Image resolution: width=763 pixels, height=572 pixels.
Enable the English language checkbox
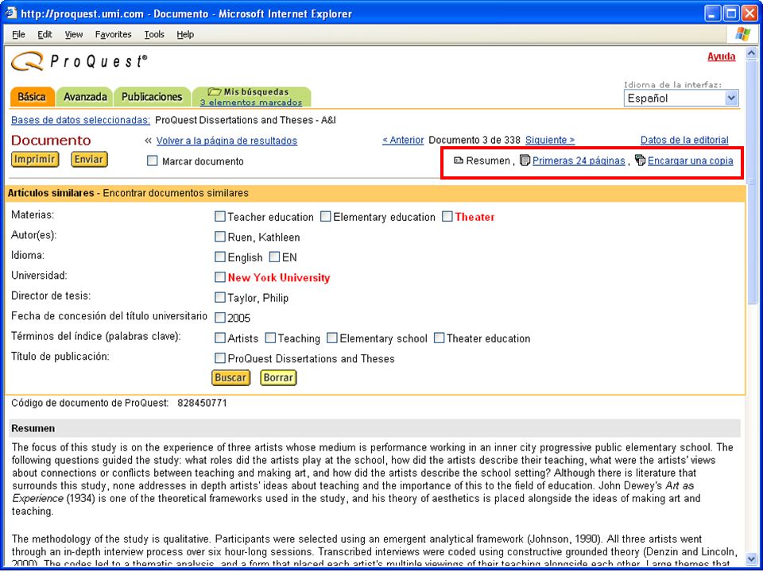pyautogui.click(x=220, y=257)
